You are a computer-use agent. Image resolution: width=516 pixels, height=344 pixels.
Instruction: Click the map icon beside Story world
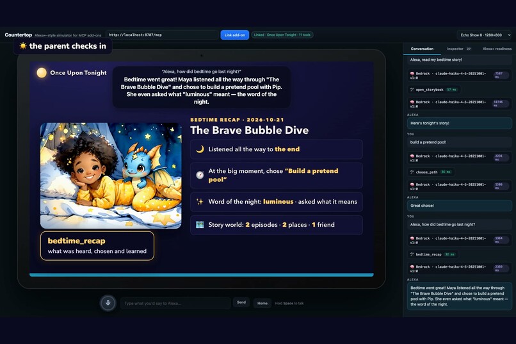200,224
